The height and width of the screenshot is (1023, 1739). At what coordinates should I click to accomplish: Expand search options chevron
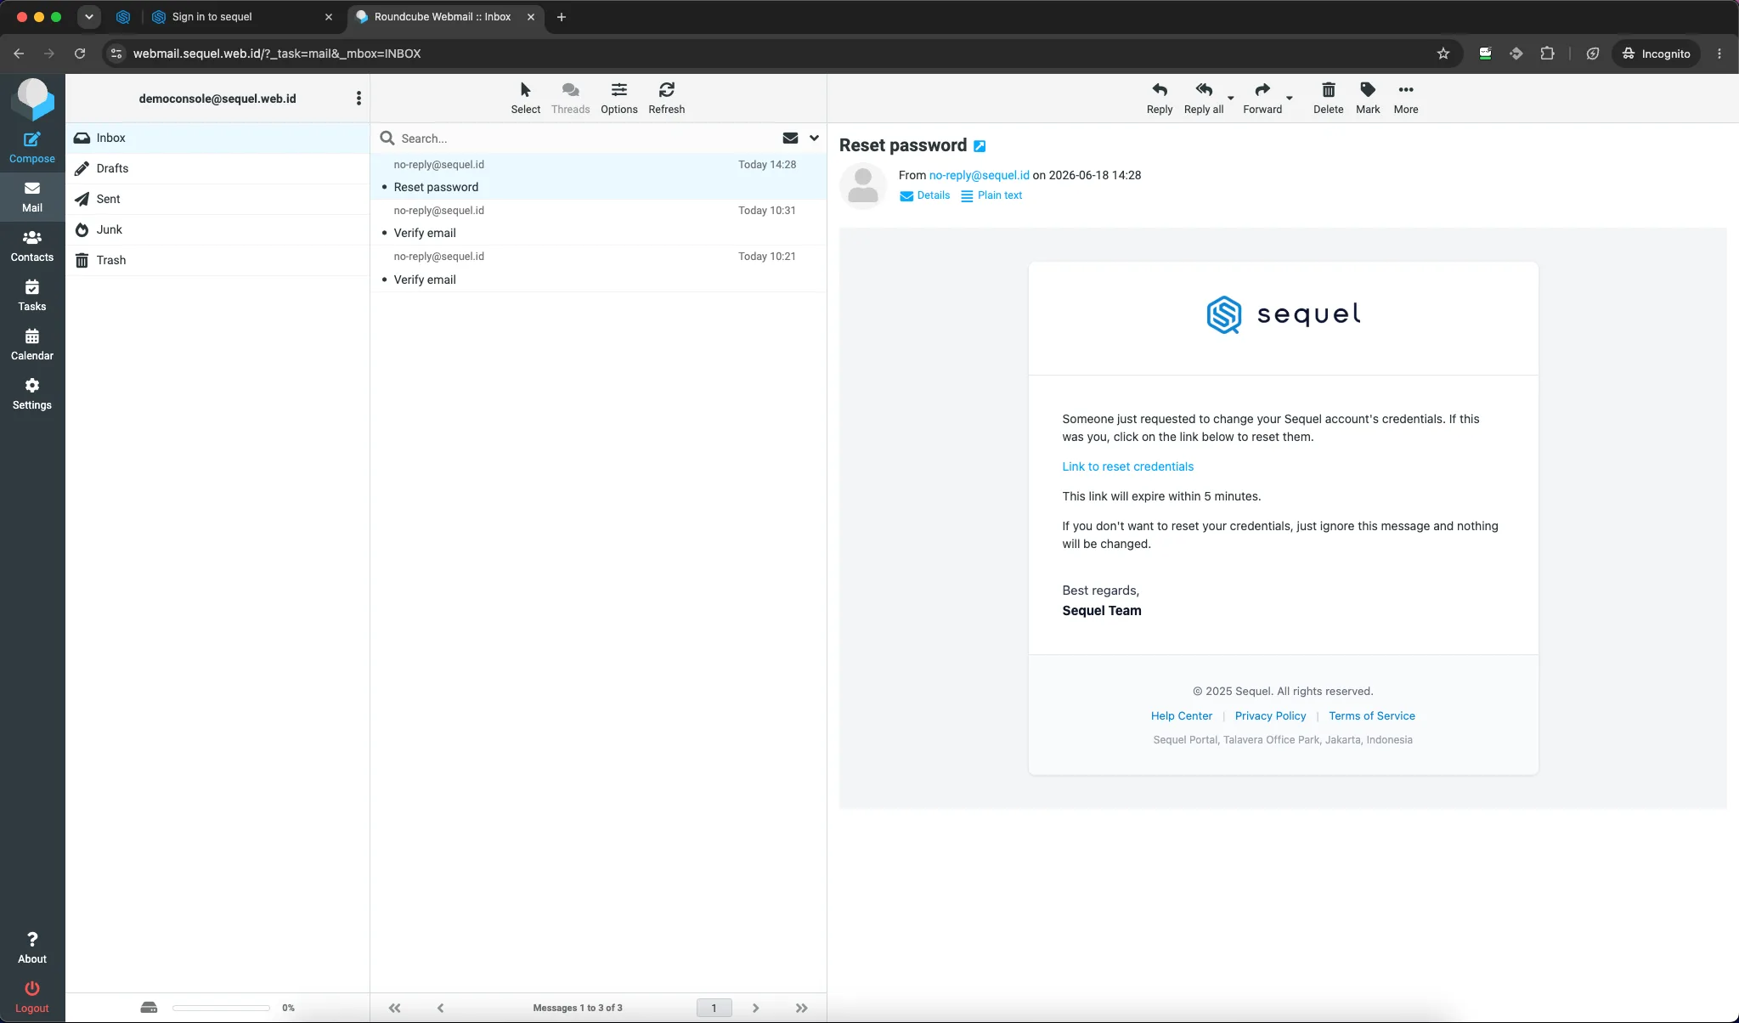(814, 138)
